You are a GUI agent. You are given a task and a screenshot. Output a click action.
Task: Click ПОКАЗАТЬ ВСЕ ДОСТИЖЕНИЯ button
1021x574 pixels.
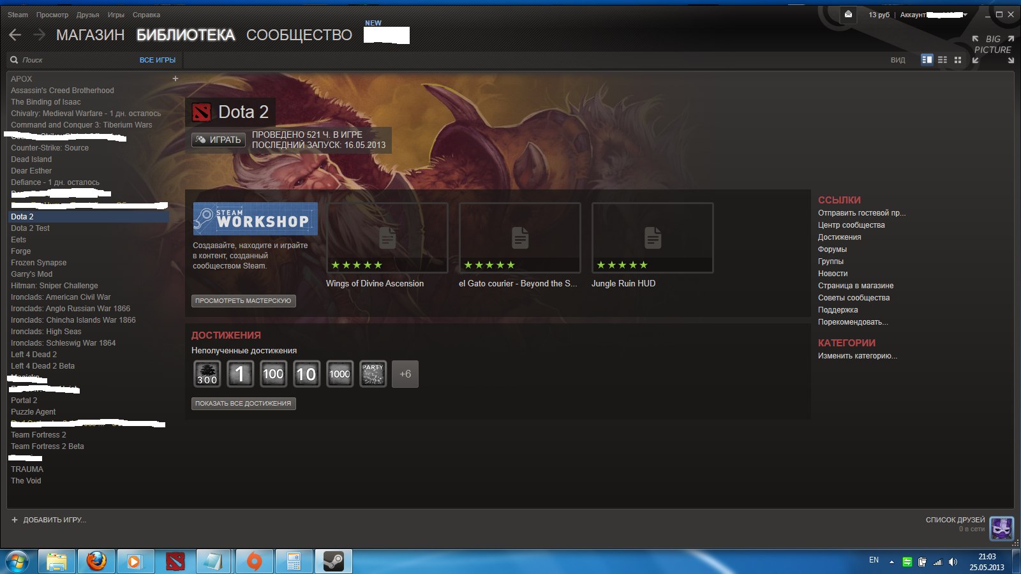[243, 403]
